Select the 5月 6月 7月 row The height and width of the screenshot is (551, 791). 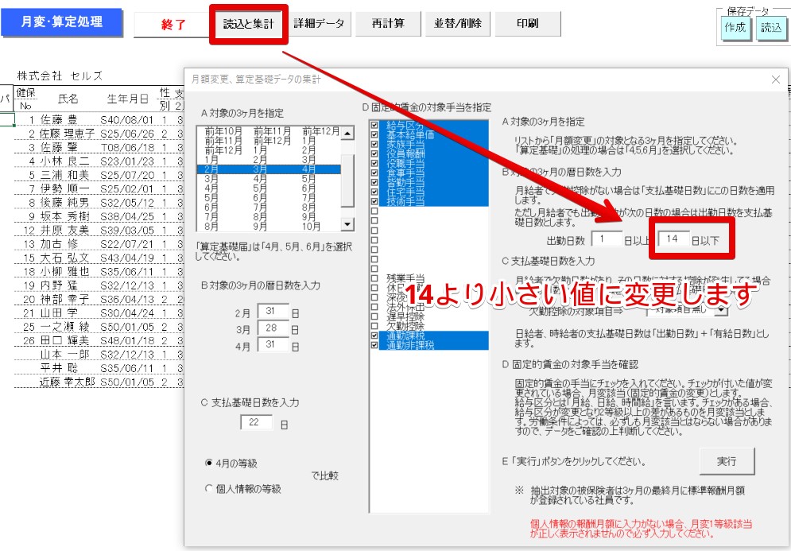point(269,198)
